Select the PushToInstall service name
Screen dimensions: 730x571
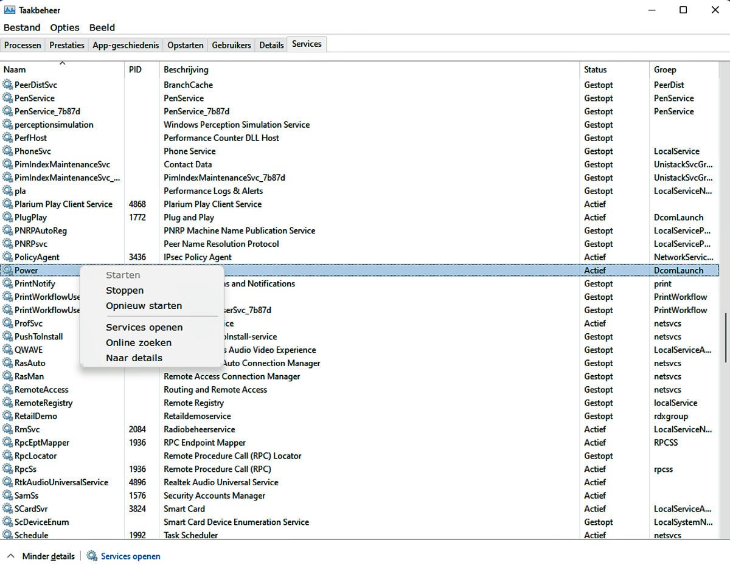point(39,337)
